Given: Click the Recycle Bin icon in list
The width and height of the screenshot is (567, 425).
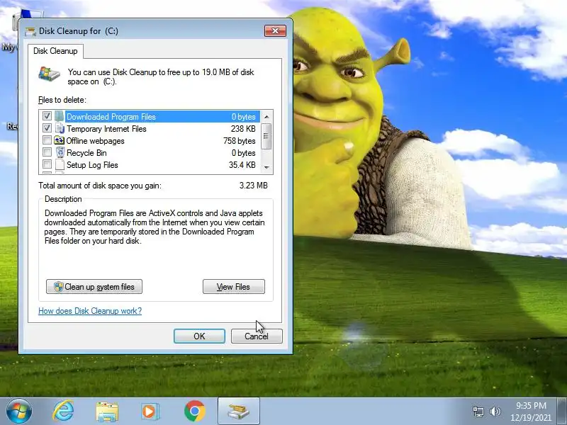Looking at the screenshot, I should [x=60, y=152].
